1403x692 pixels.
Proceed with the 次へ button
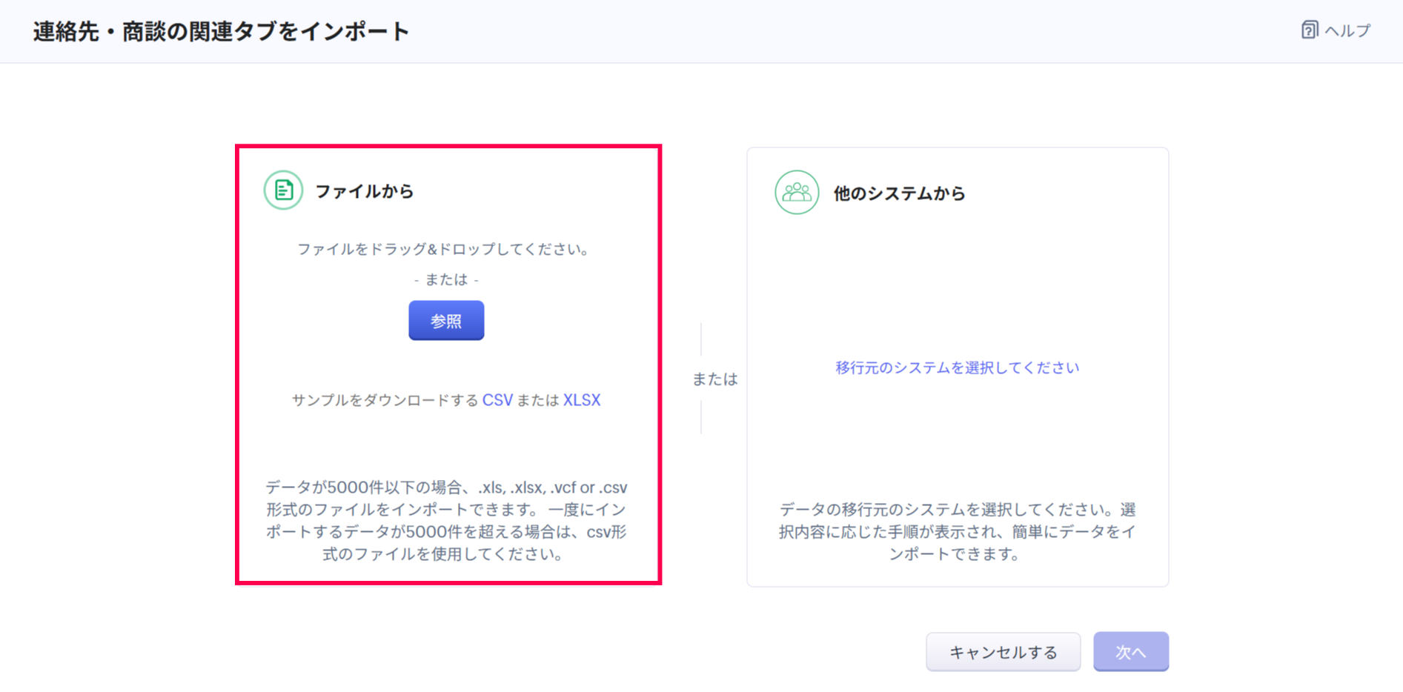coord(1130,652)
